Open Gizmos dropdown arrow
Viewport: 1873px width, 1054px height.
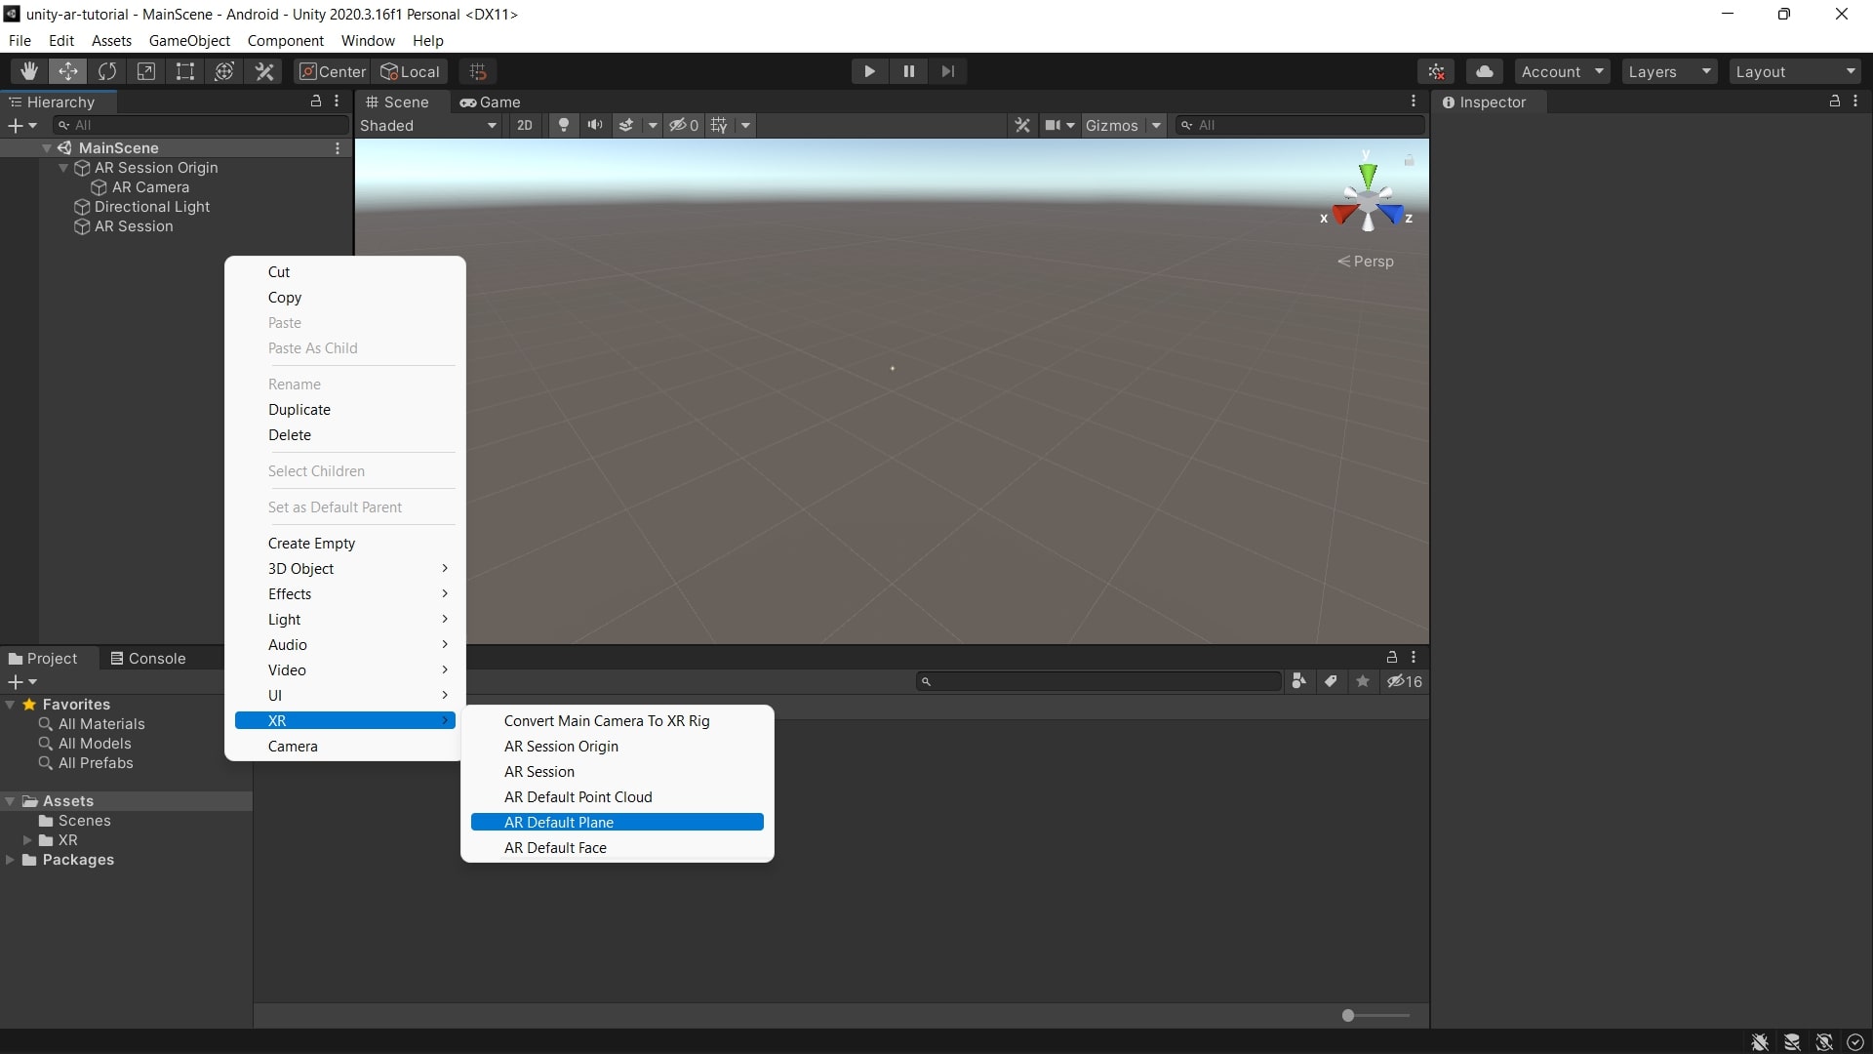[1156, 125]
